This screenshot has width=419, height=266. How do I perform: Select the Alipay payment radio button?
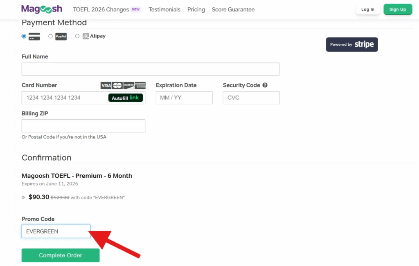[x=77, y=36]
